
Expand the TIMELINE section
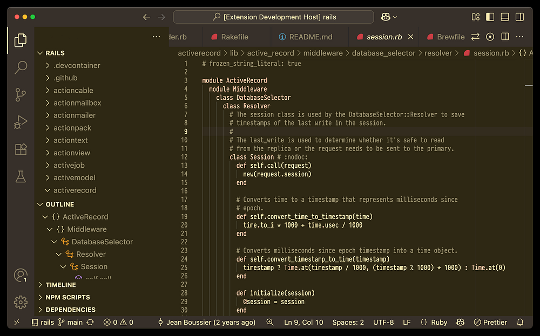click(x=60, y=285)
